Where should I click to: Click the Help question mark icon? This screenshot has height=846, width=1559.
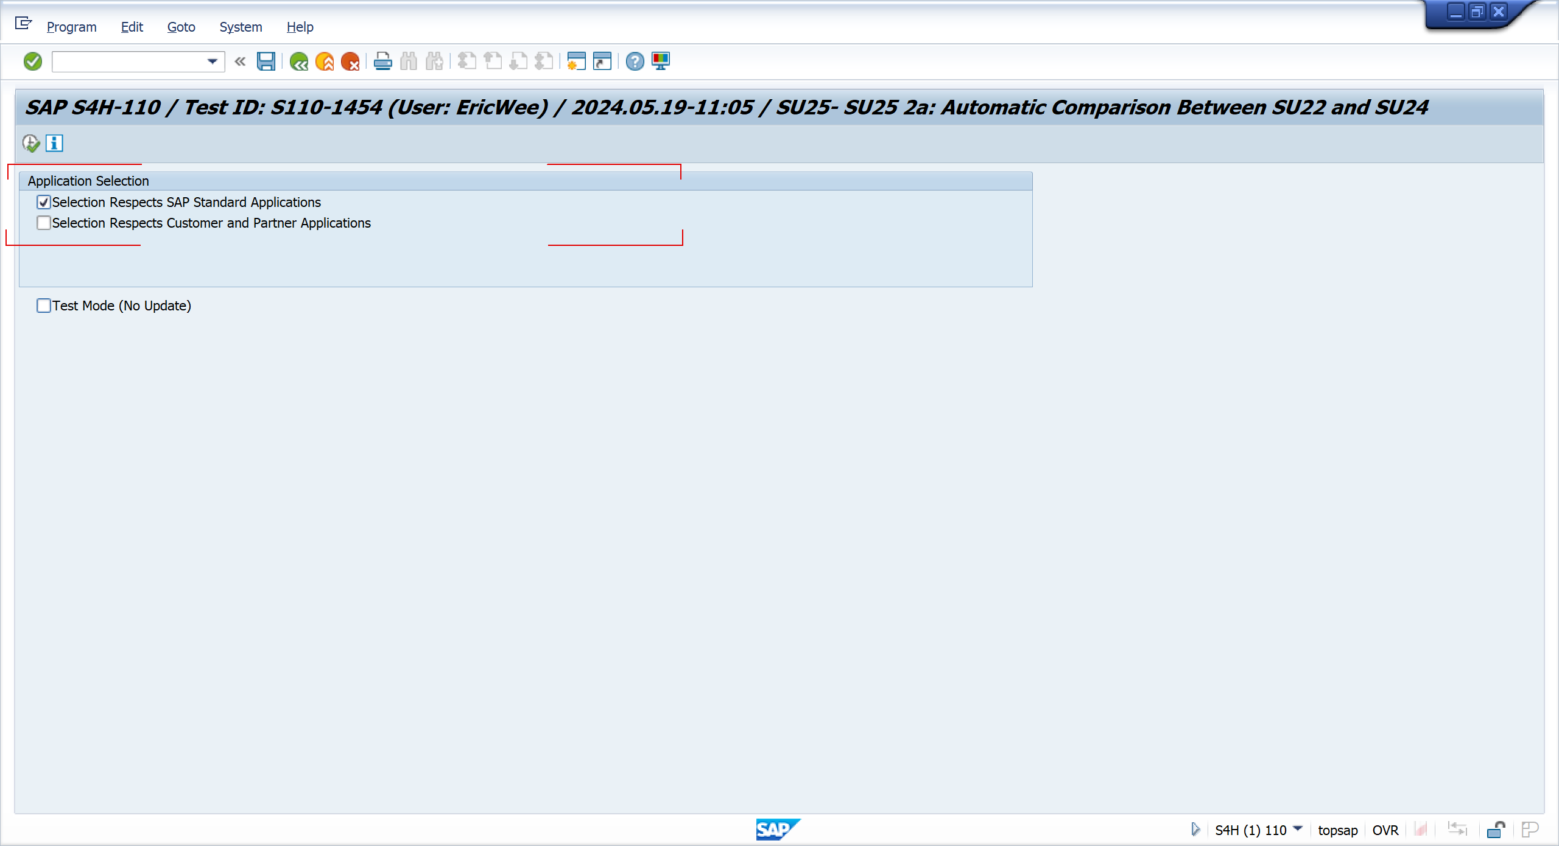[635, 61]
